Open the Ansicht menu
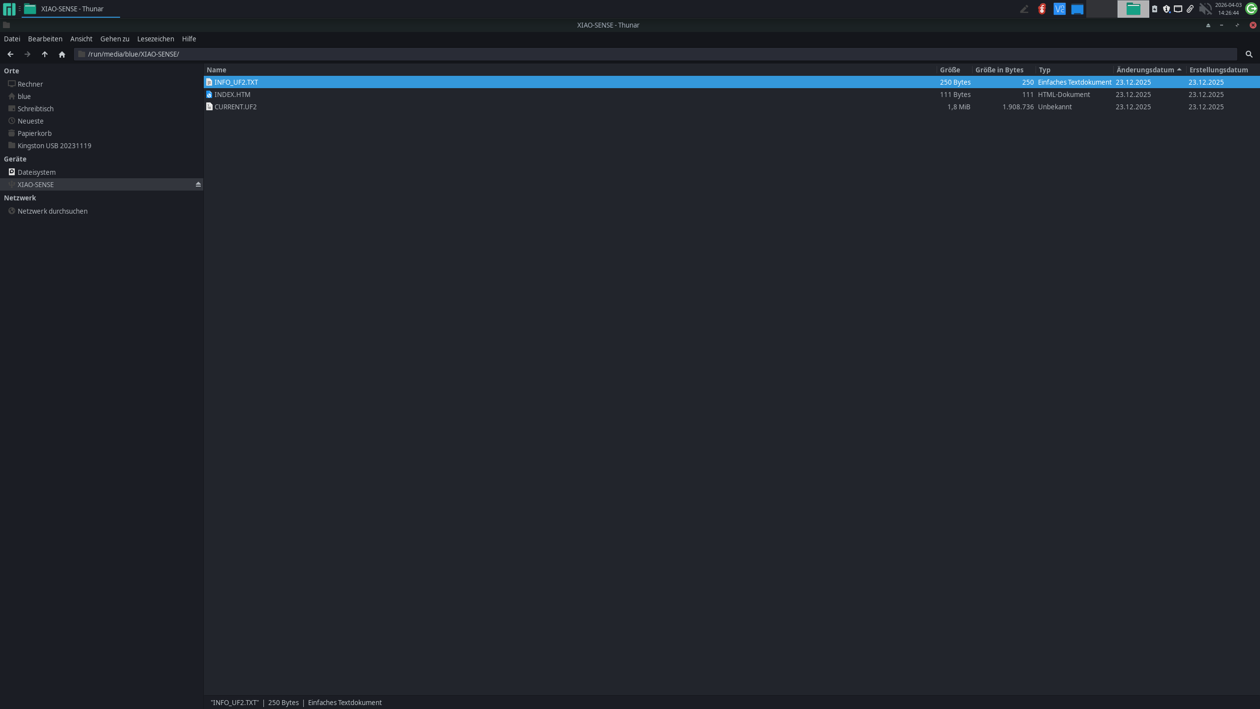1260x709 pixels. point(81,39)
